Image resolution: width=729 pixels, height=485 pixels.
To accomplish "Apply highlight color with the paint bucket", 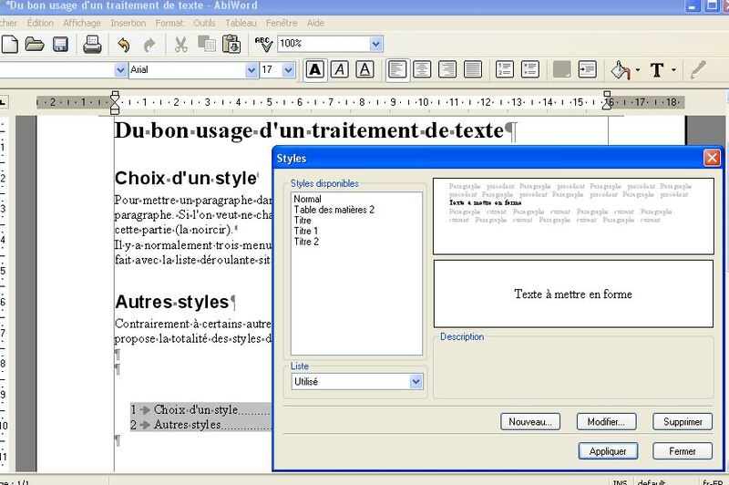I will (x=621, y=70).
